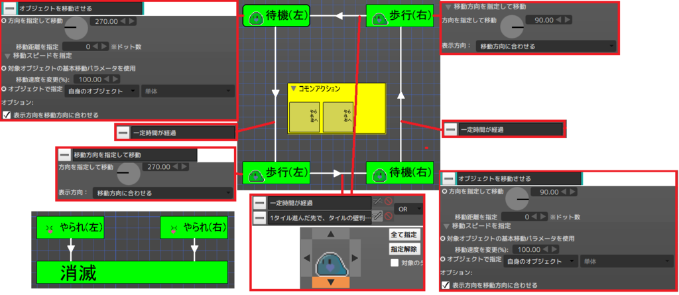Select オブジェクトで指定 radio in the 270.00 panel
Viewport: 679px width, 295px height.
point(4,88)
